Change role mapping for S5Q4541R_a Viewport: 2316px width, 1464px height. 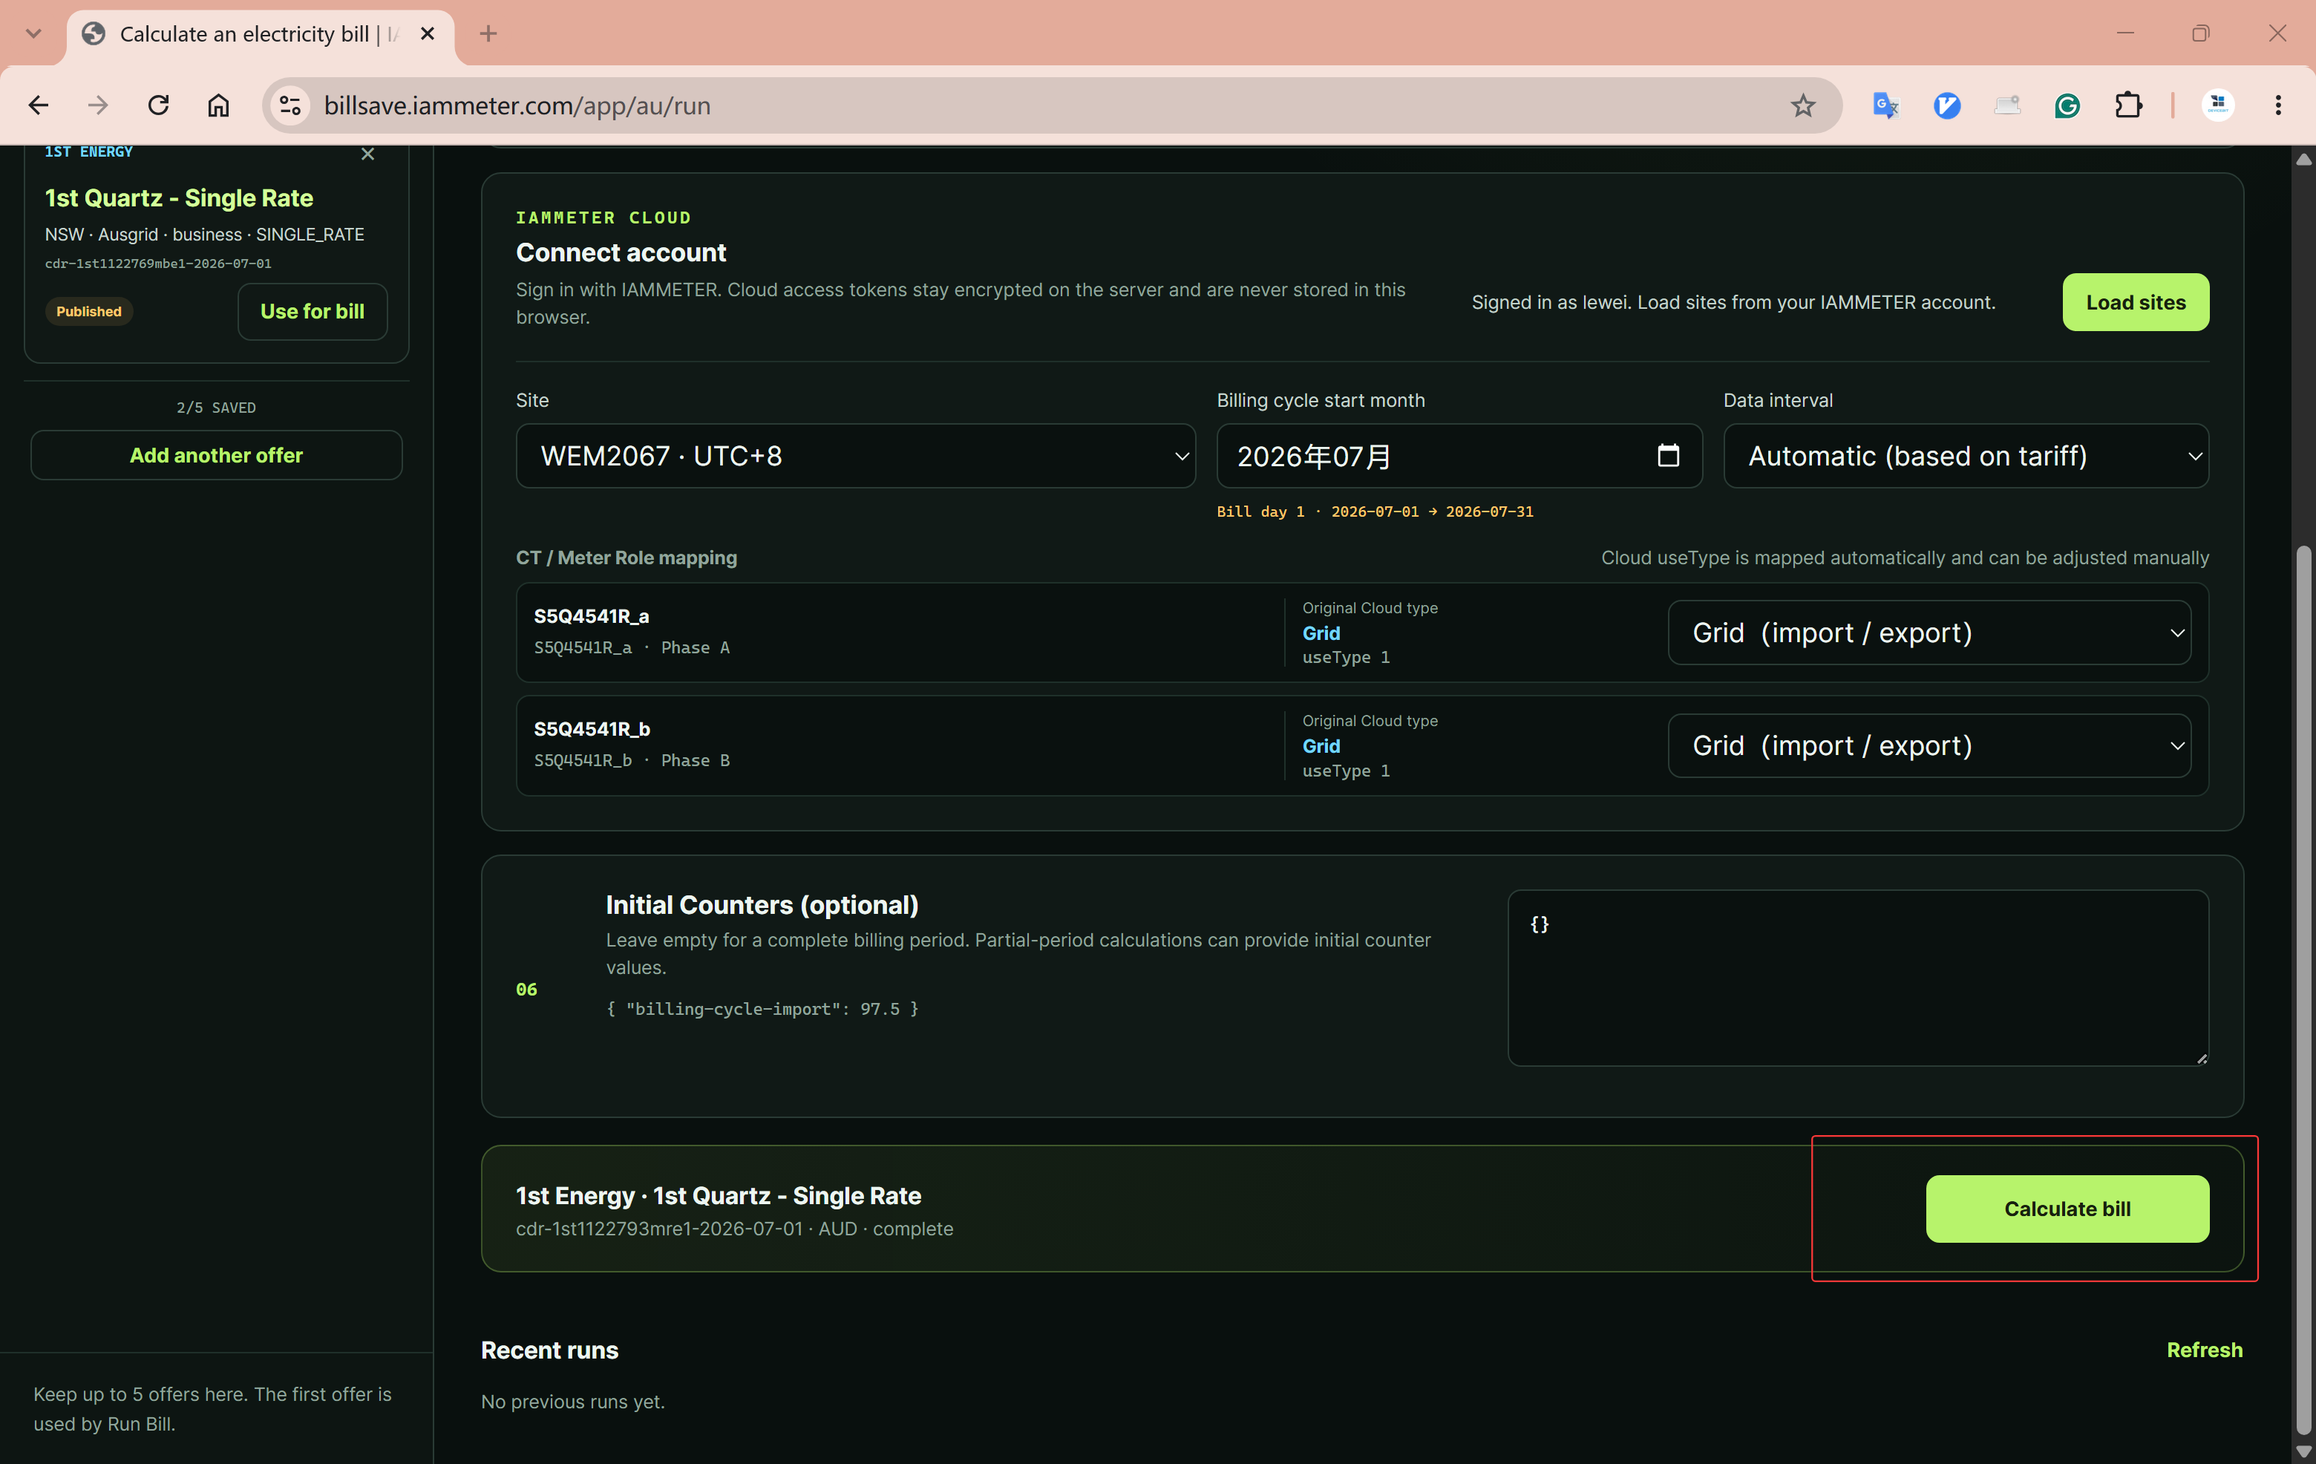pos(1929,633)
